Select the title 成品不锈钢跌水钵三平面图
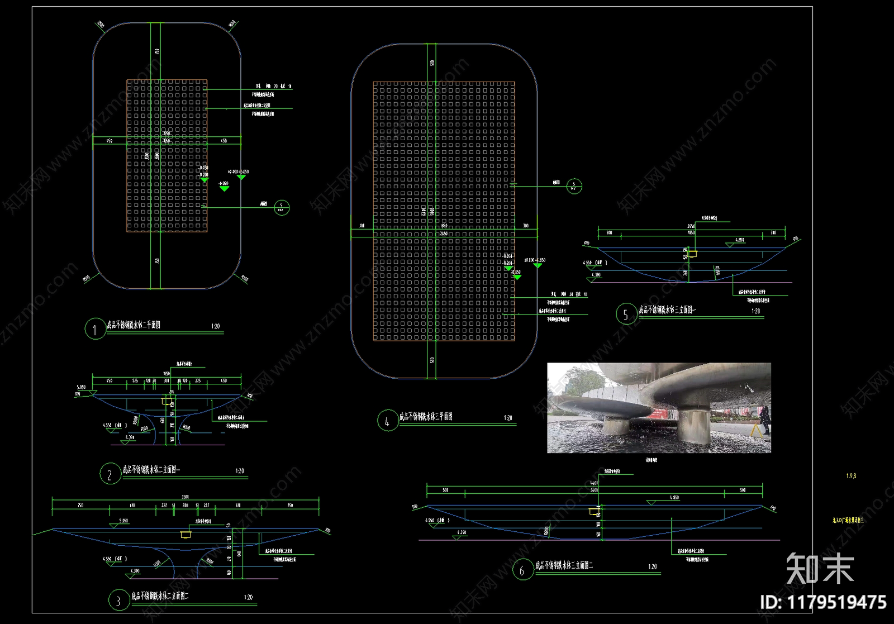Screen dimensions: 894x624 pyautogui.click(x=426, y=417)
